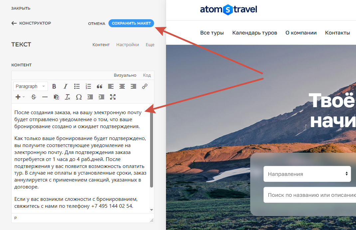Toggle paste as text mode
This screenshot has width=356, height=230.
56,97
